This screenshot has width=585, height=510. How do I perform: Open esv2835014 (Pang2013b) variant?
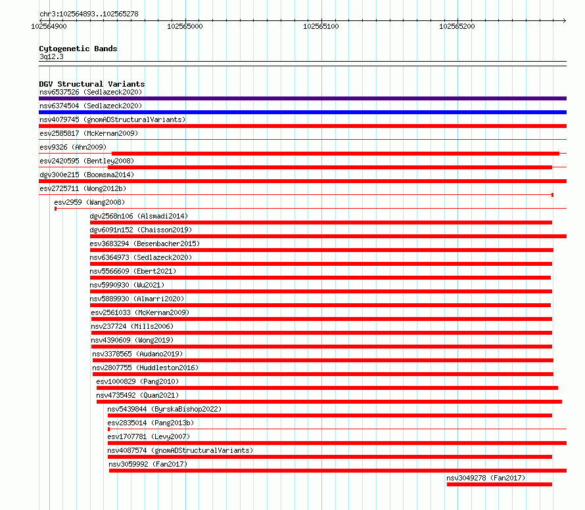(x=151, y=423)
